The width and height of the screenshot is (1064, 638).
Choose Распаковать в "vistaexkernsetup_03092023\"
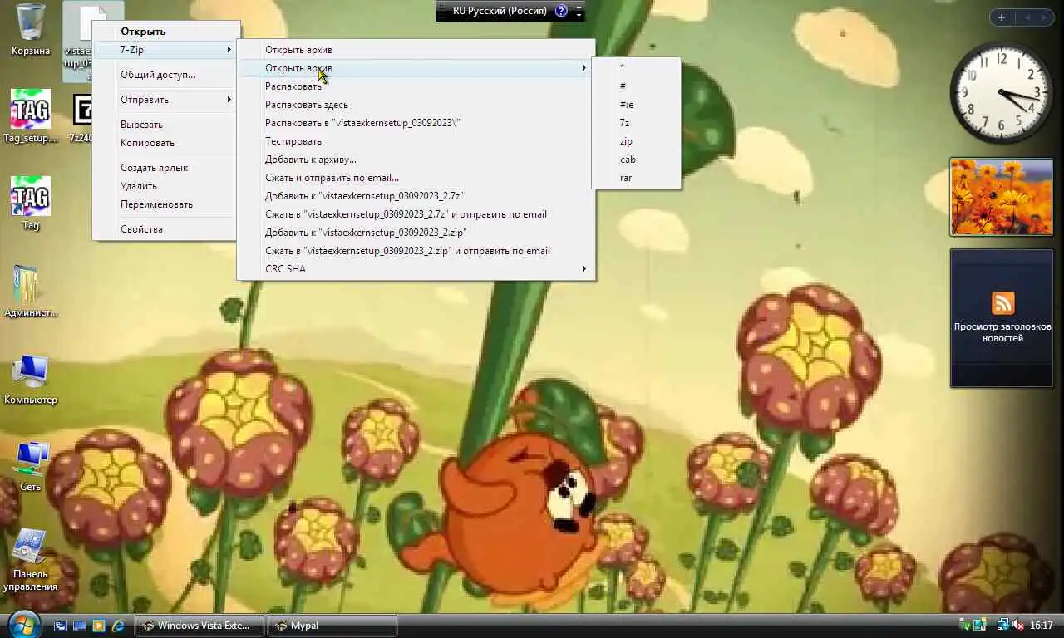(x=416, y=123)
